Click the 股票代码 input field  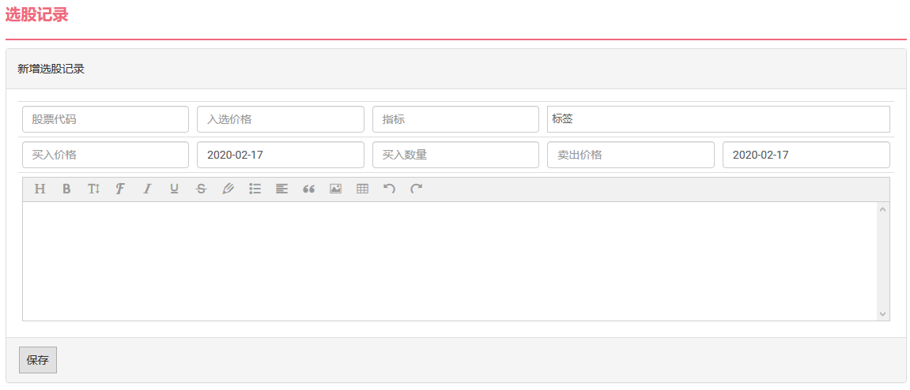pos(106,119)
